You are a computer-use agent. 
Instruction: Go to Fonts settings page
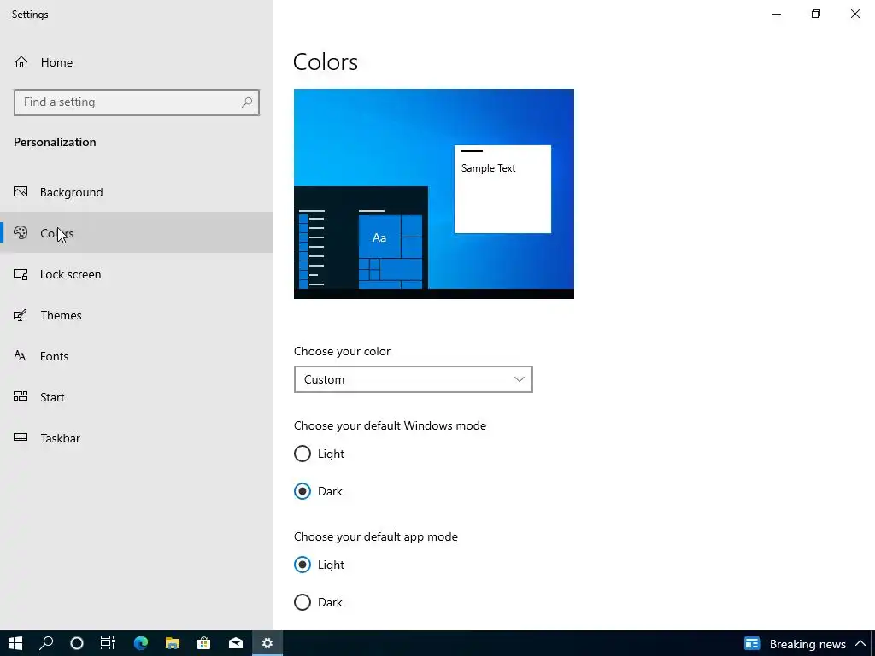[x=137, y=356]
